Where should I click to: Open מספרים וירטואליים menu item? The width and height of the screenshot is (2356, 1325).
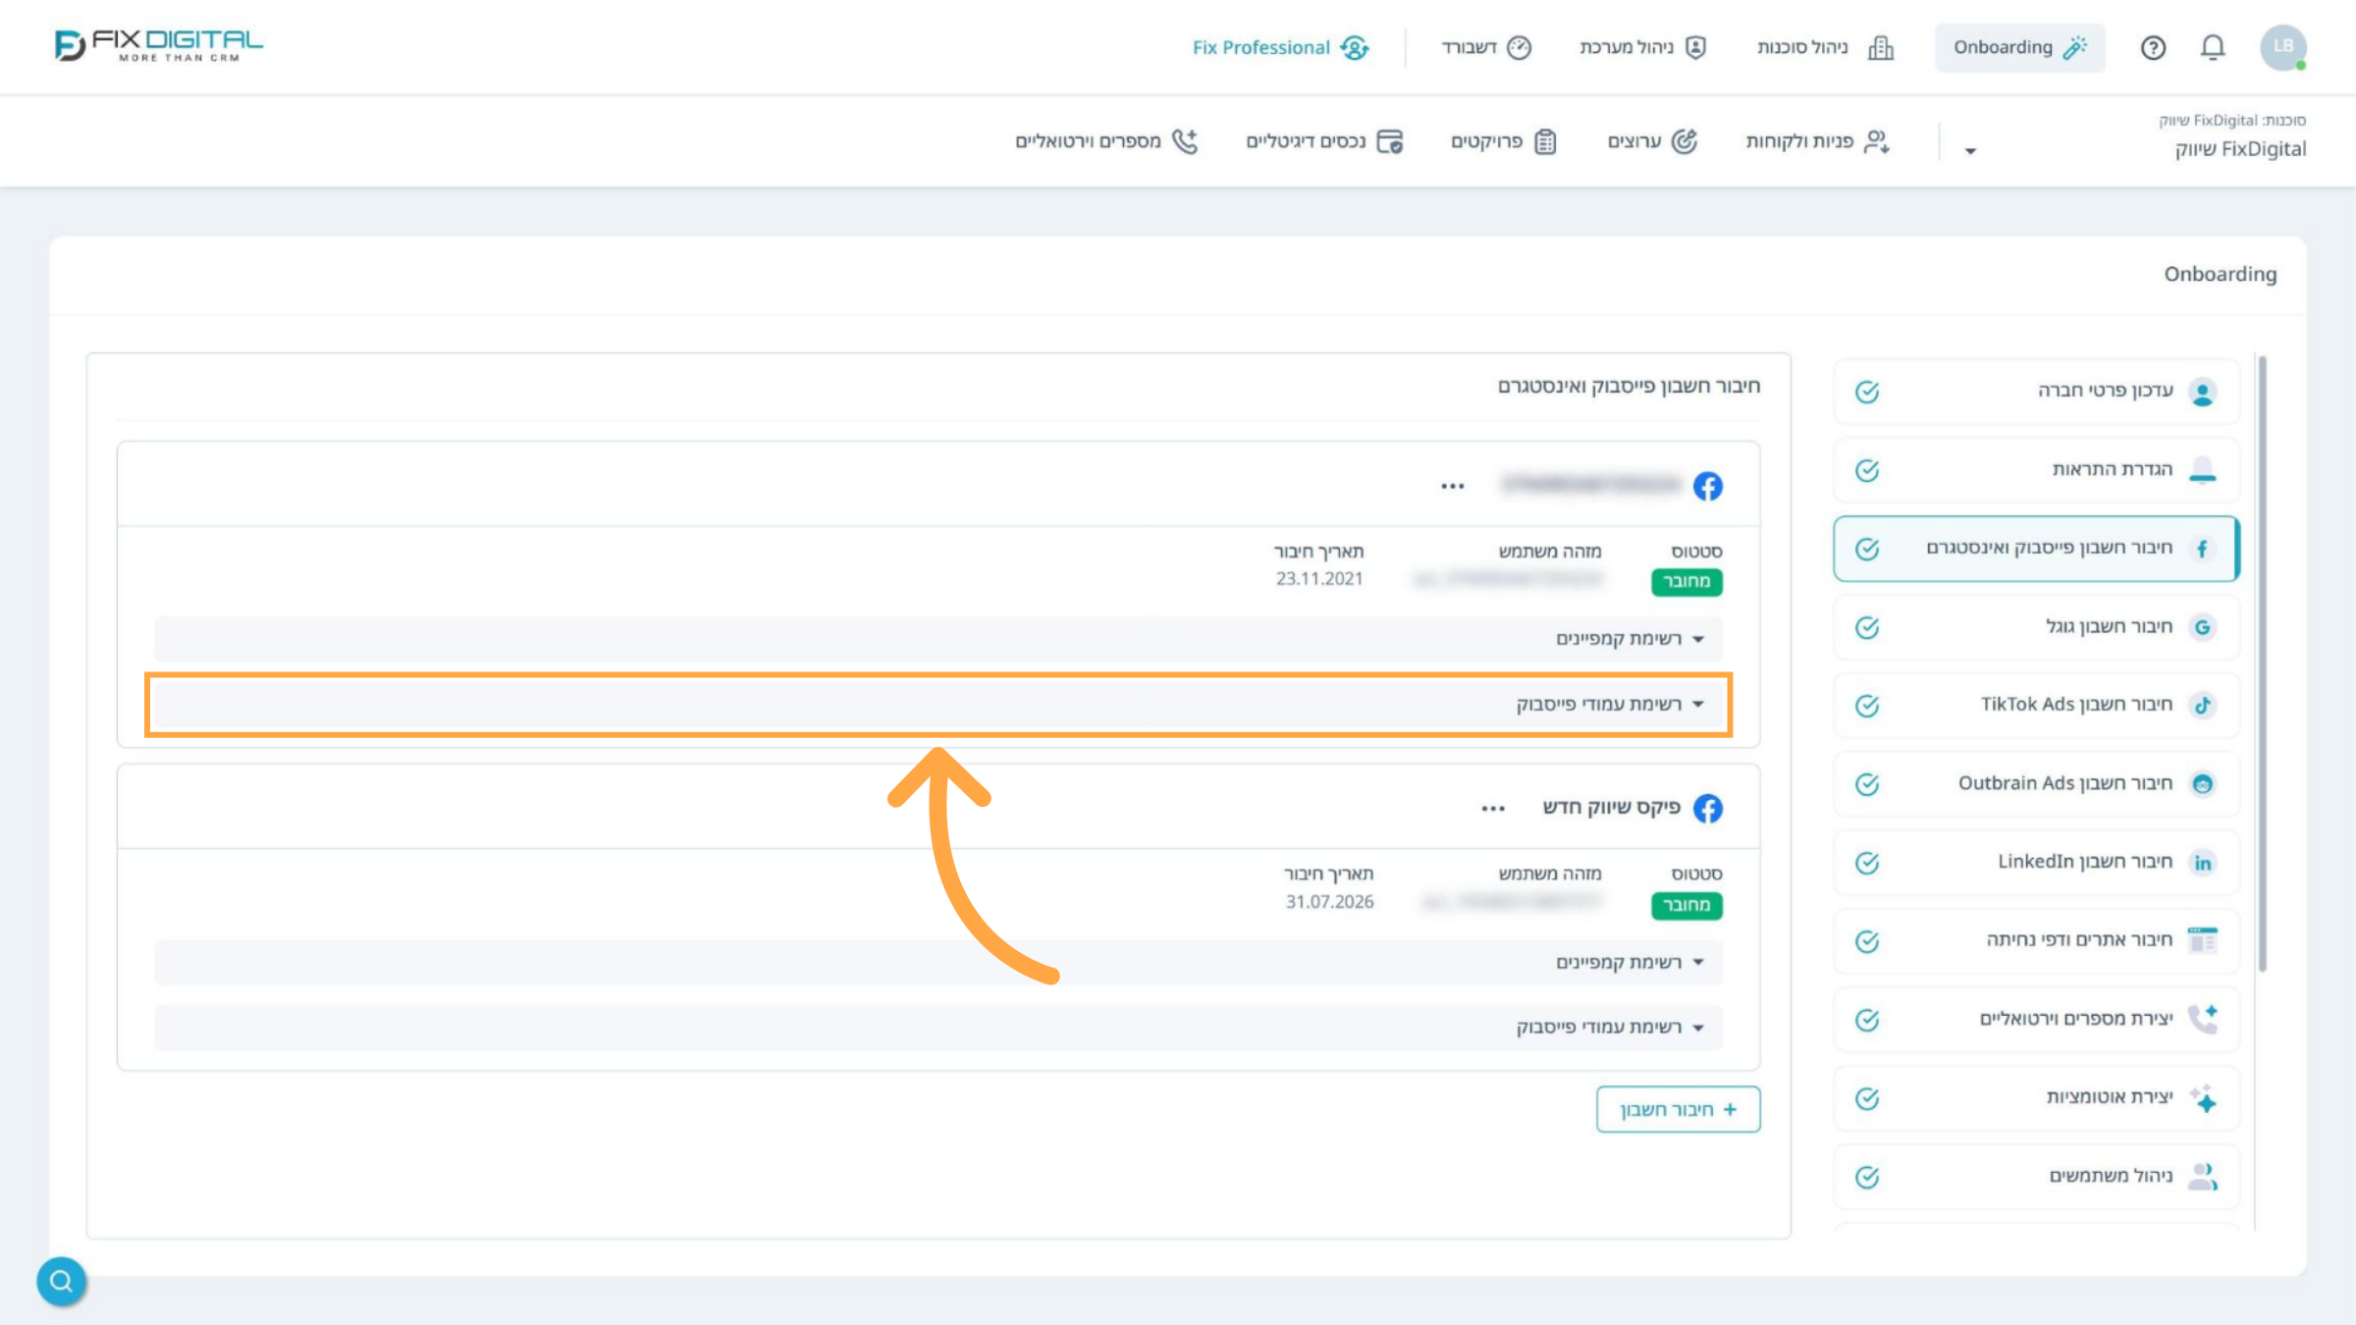point(1107,141)
